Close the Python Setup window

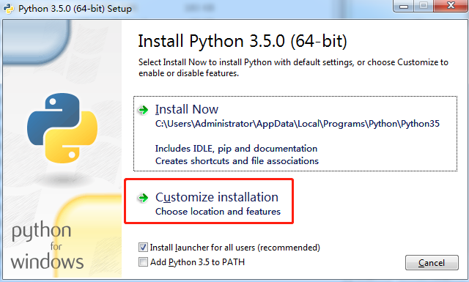[451, 6]
